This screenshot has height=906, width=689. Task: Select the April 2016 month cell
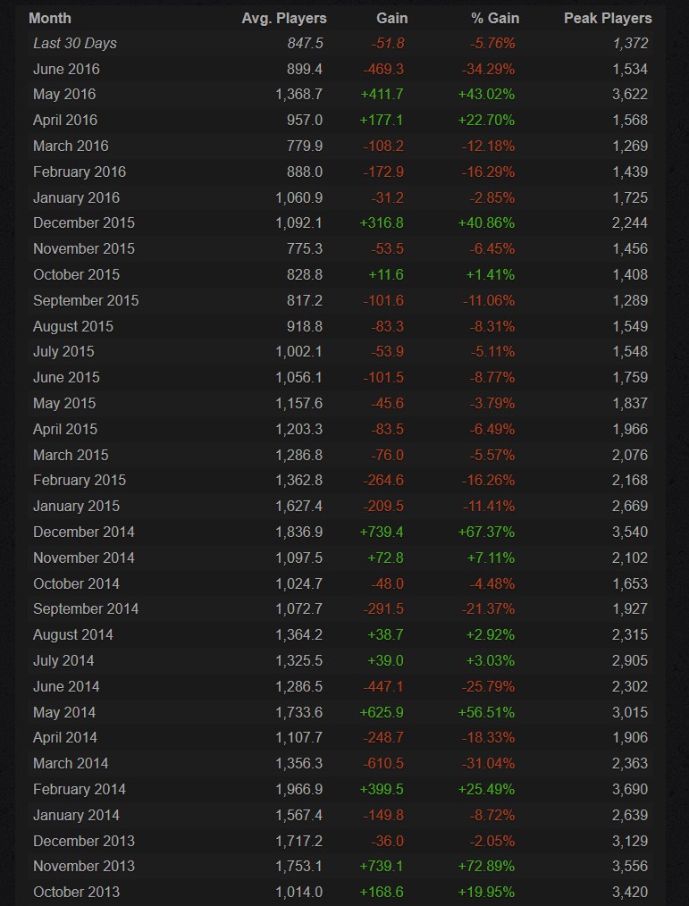point(65,121)
